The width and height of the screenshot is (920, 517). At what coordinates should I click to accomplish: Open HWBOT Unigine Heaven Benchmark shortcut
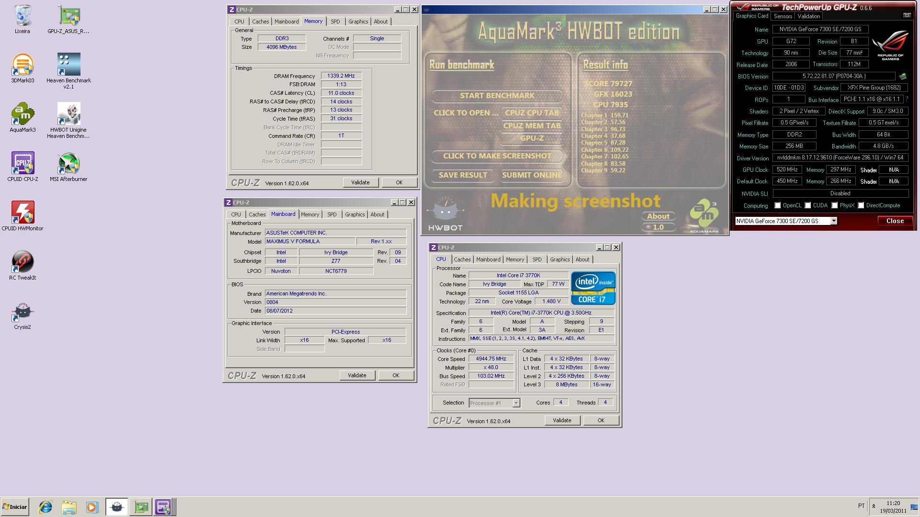point(69,121)
